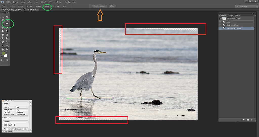Collapse the Dfine 2 section
Screen dimensions: 259x137
3,103
